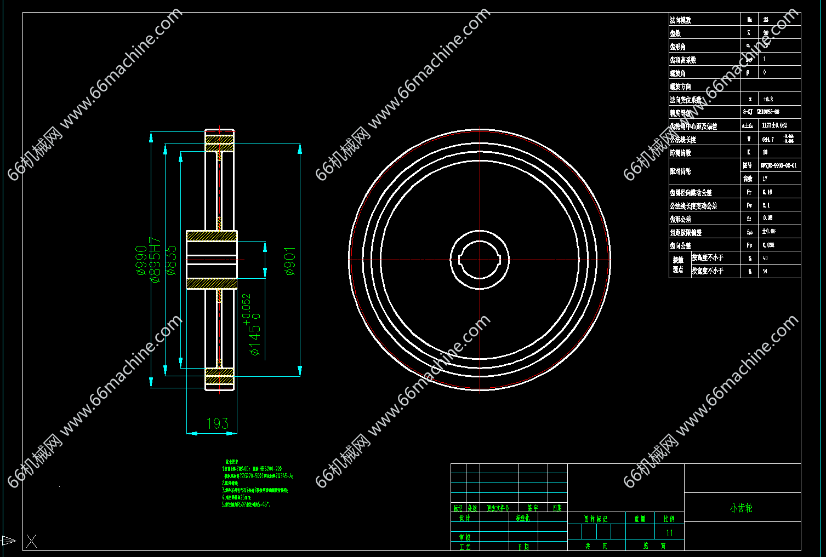The height and width of the screenshot is (557, 826).
Task: Click the 齿形公差 row label
Action: point(680,219)
